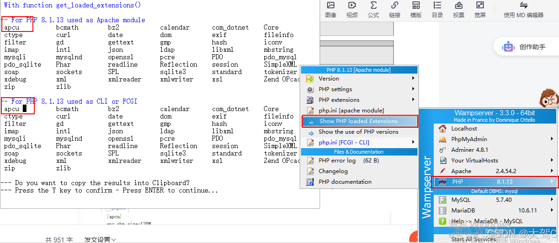Image resolution: width=559 pixels, height=243 pixels.
Task: Click the MySQL database icon
Action: click(x=443, y=200)
